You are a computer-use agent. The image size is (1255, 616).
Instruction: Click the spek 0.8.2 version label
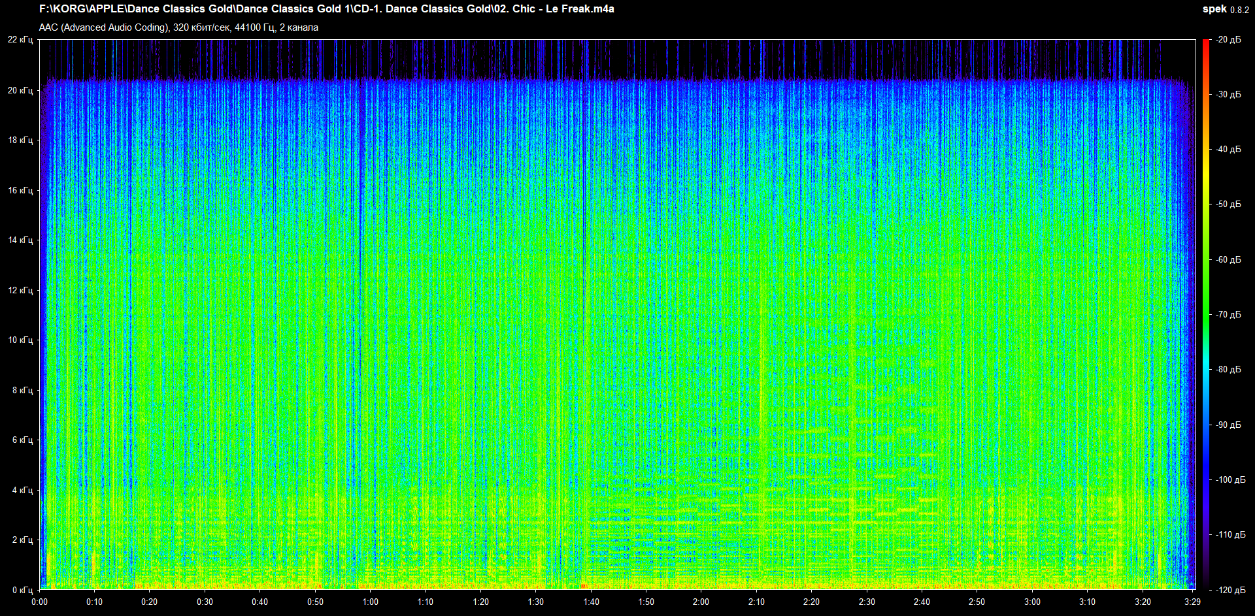(1225, 9)
